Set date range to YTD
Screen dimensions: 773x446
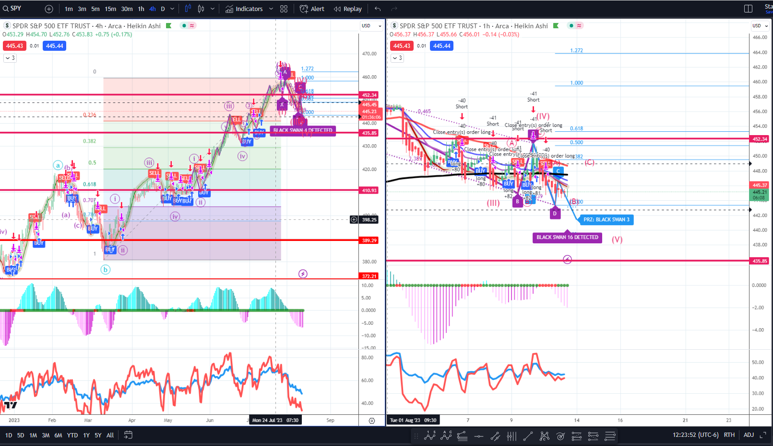(72, 435)
